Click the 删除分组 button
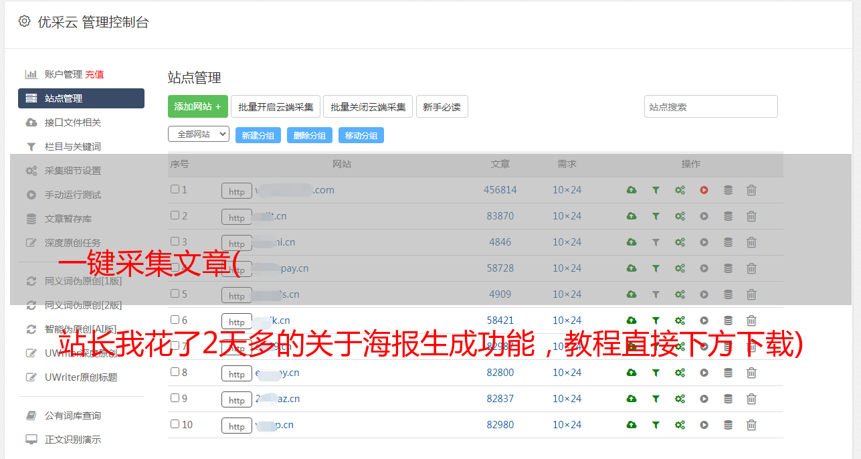Viewport: 861px width, 459px height. [310, 135]
